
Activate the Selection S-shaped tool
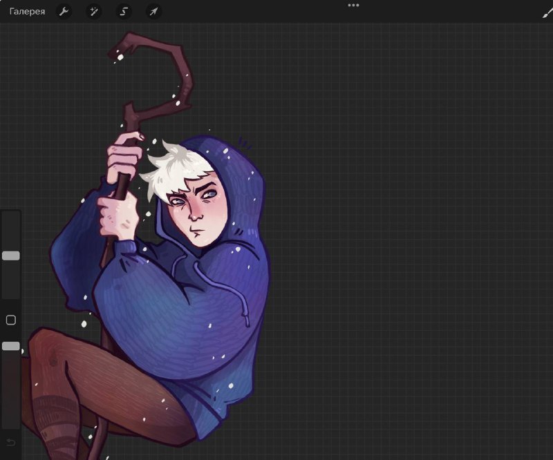[124, 11]
